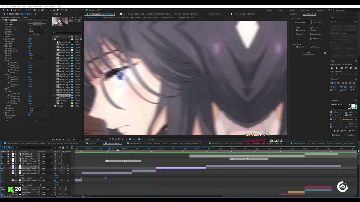
Task: Select Organized layers name radio button
Action: click(312, 47)
